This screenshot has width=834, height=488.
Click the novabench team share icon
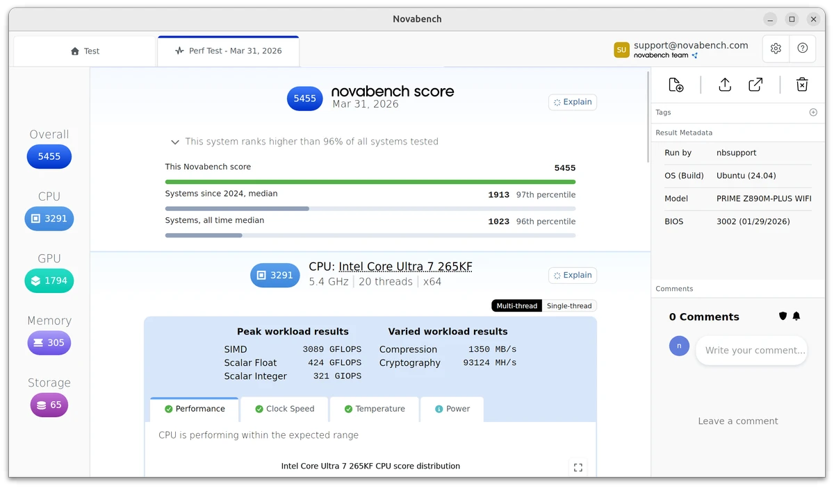(695, 56)
